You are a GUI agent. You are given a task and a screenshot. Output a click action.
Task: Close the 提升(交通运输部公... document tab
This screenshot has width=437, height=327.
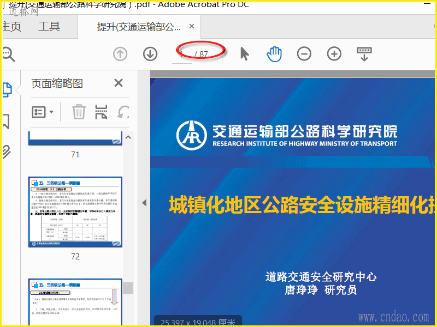pos(192,26)
